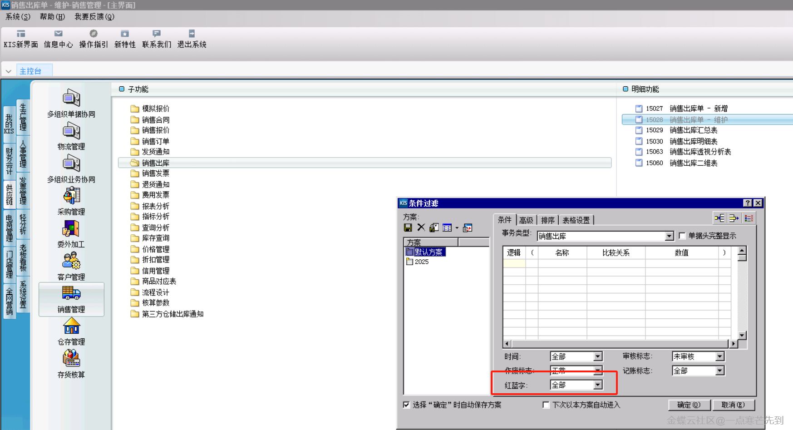Uncheck auto-save scheme on confirm checkbox

point(407,405)
